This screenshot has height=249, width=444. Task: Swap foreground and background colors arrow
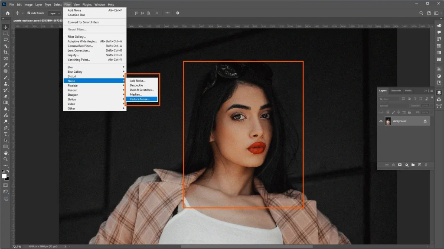pos(8,171)
